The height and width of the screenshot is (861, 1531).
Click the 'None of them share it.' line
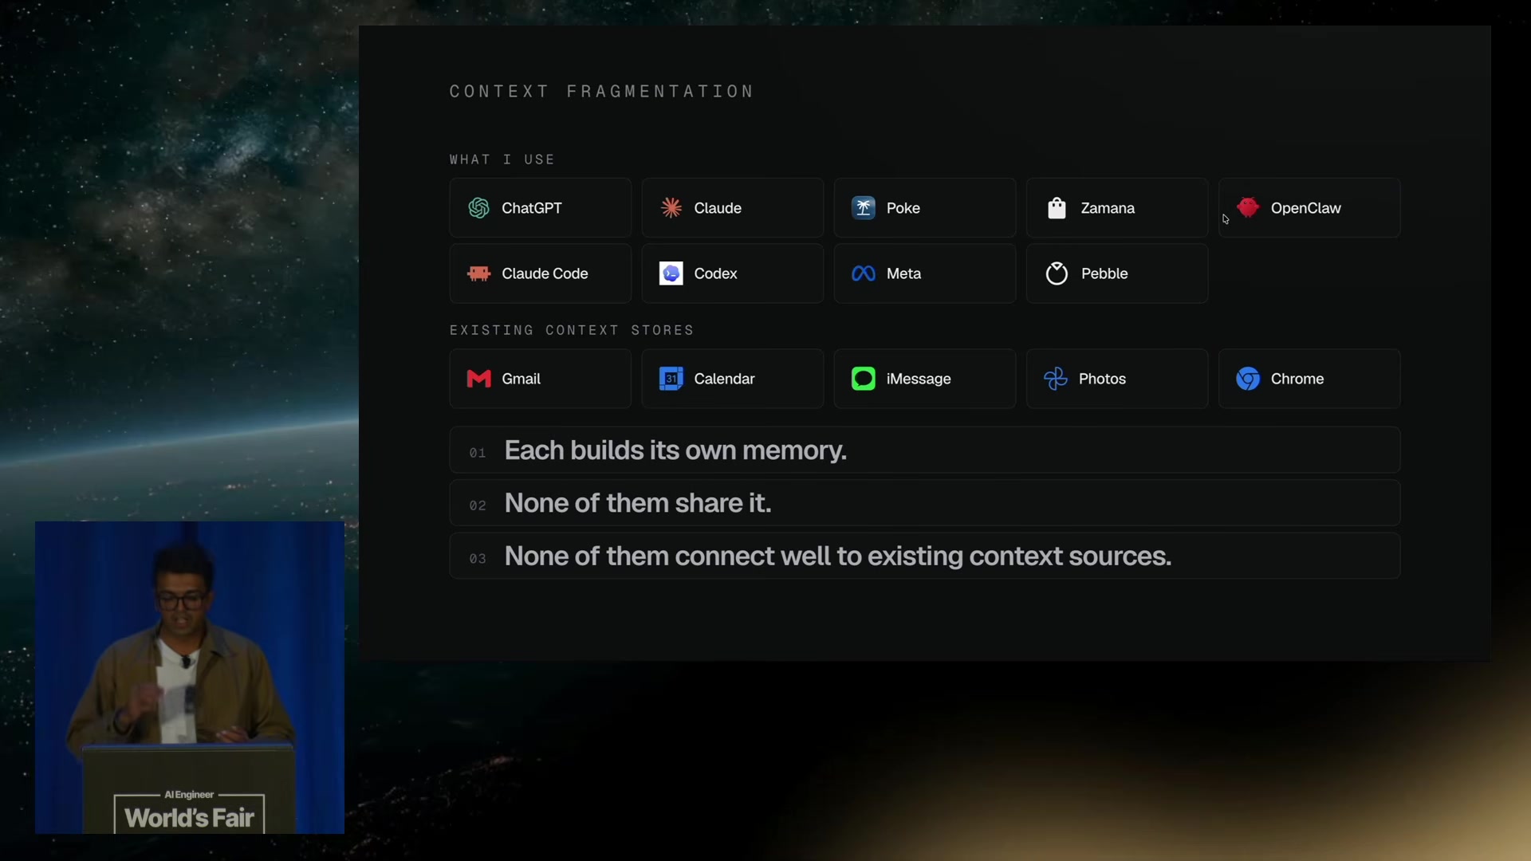[925, 503]
